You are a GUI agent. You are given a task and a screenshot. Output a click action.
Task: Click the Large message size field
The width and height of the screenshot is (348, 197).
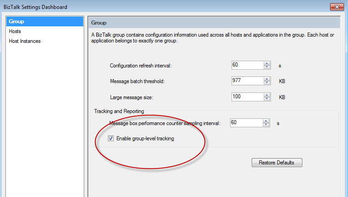coord(247,96)
